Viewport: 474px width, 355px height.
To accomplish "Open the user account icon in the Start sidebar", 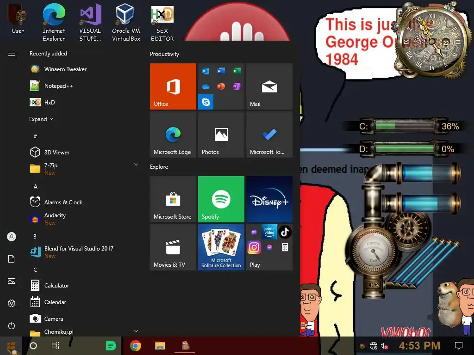I will pyautogui.click(x=12, y=237).
